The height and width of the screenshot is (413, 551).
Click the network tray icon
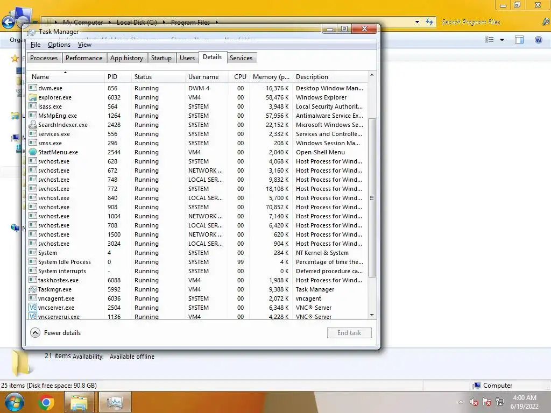(499, 402)
